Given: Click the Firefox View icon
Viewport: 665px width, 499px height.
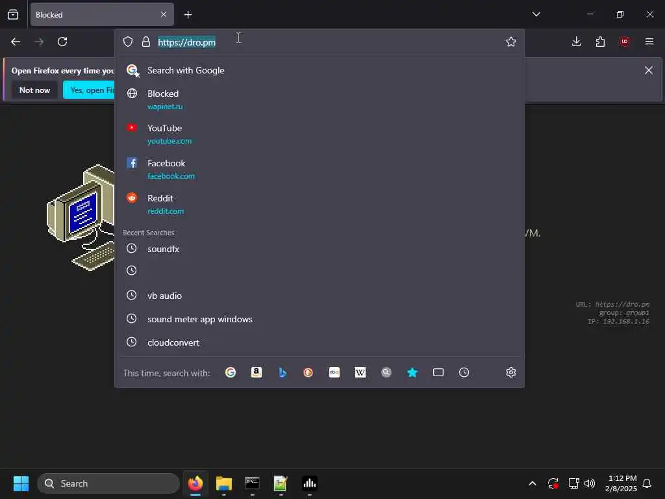Looking at the screenshot, I should pyautogui.click(x=13, y=15).
